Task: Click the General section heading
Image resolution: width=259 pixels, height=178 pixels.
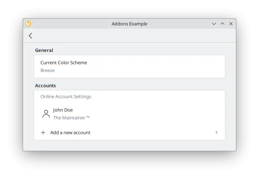Action: (x=44, y=51)
